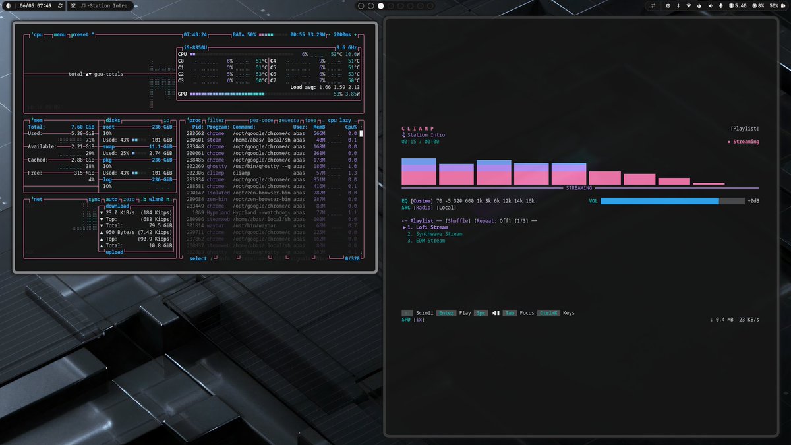Click select at the proc panel bottom
Image resolution: width=791 pixels, height=445 pixels.
pos(198,258)
